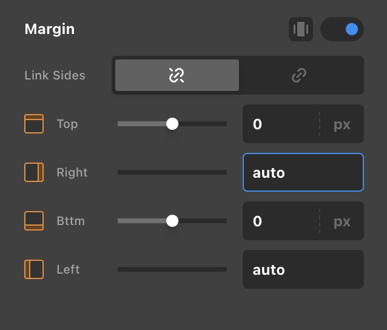Select the linked sides chain icon
Viewport: 387px width, 330px height.
(x=299, y=75)
